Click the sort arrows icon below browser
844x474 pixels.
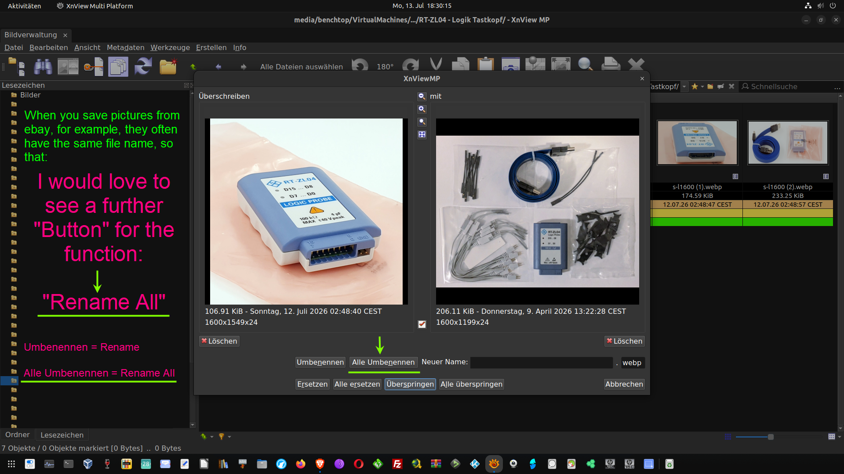click(x=204, y=437)
